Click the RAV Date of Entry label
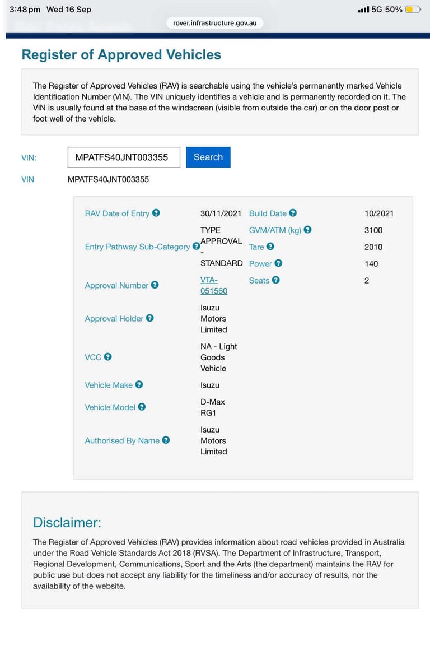This screenshot has width=430, height=655. point(117,213)
